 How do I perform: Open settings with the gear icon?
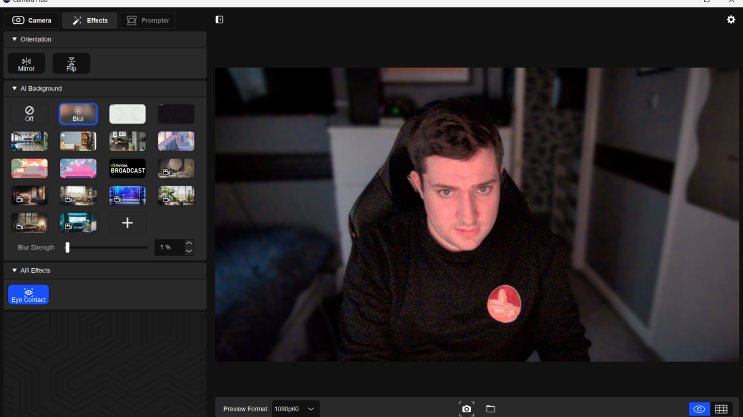(731, 20)
